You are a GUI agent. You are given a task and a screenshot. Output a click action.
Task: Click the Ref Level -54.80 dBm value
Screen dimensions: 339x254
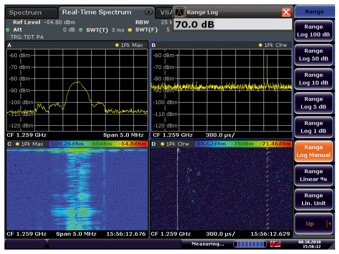point(59,22)
